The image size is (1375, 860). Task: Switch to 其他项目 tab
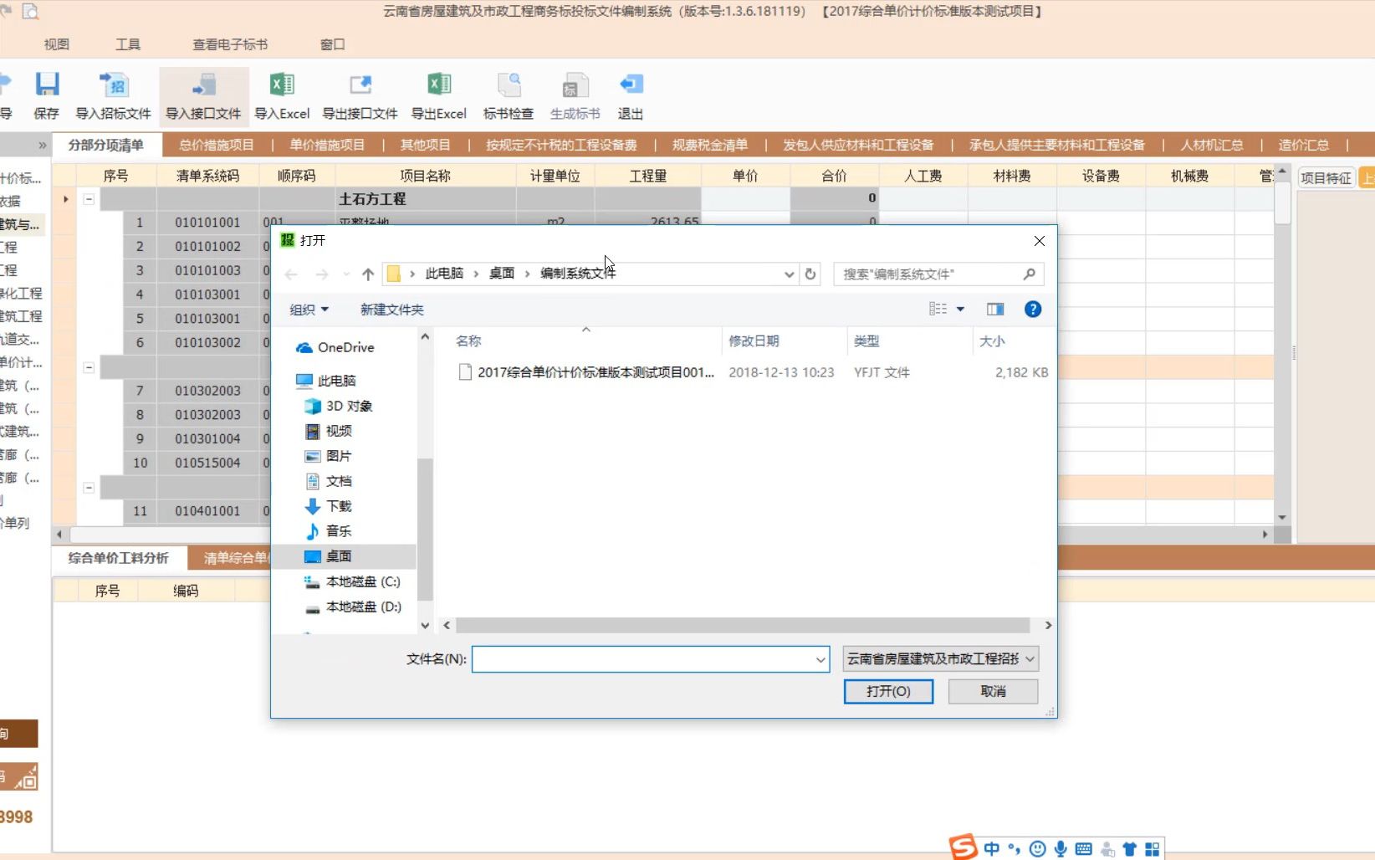coord(425,145)
